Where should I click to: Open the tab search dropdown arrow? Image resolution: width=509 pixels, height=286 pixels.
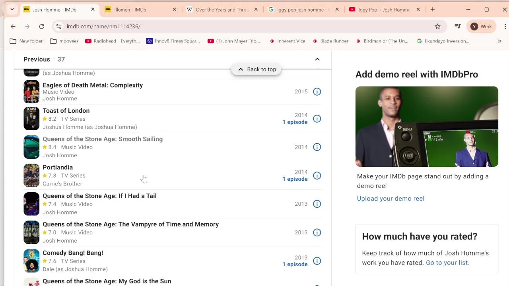tap(12, 10)
